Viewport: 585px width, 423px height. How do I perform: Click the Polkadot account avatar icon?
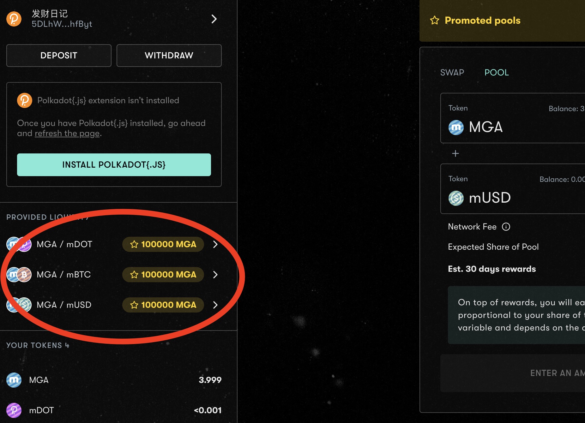14,19
